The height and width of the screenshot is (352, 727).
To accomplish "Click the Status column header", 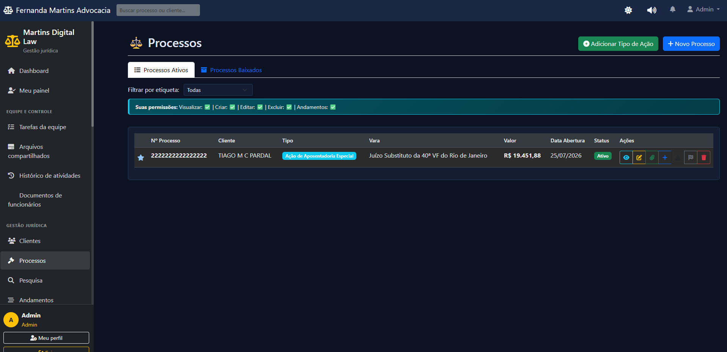I will click(601, 140).
